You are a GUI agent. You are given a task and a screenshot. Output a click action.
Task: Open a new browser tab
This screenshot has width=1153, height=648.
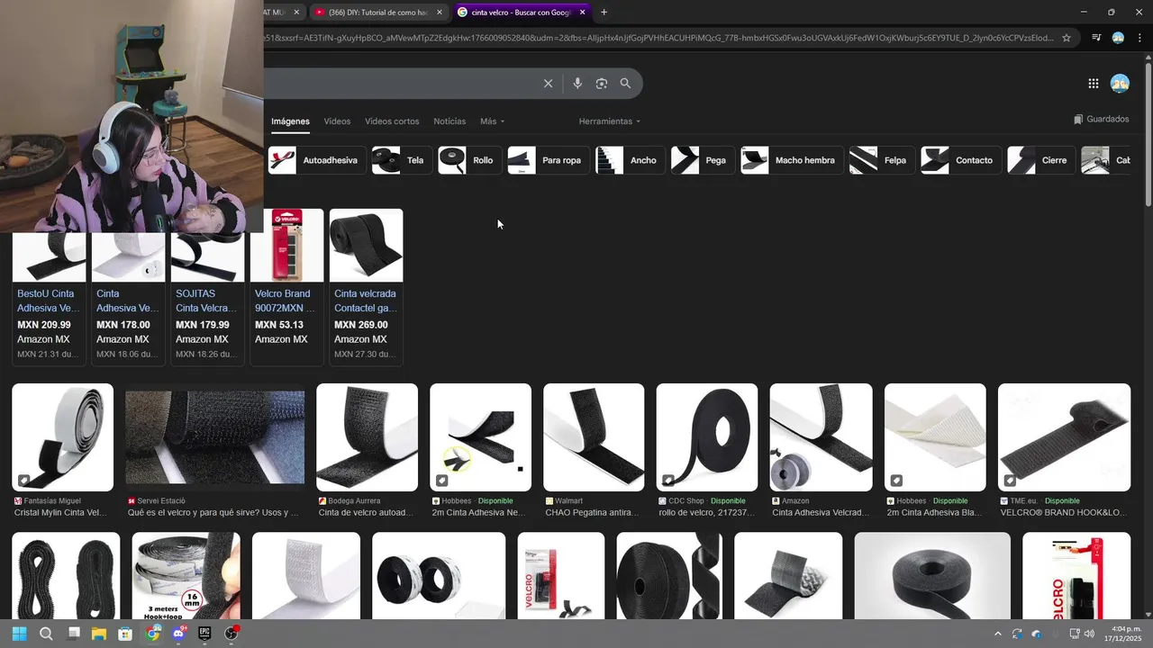604,12
